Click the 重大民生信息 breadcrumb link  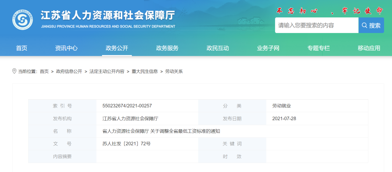[x=145, y=71]
